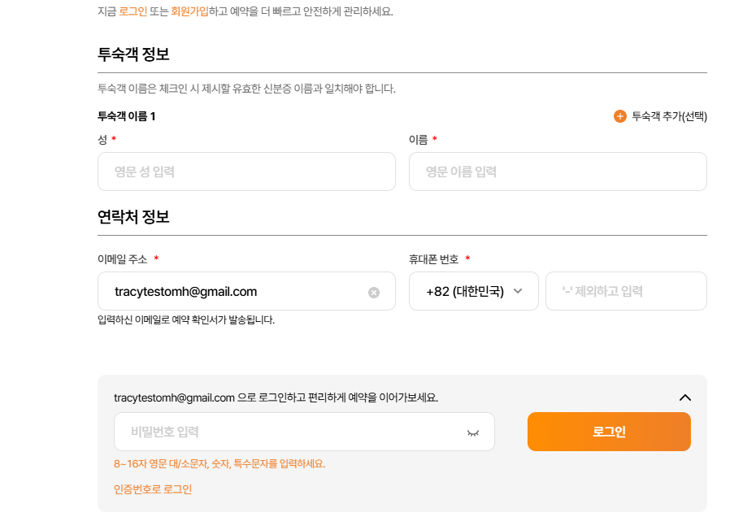Screen dimensions: 756x530
Task: Click the 투숙객 추가(선택) text label
Action: click(x=669, y=116)
